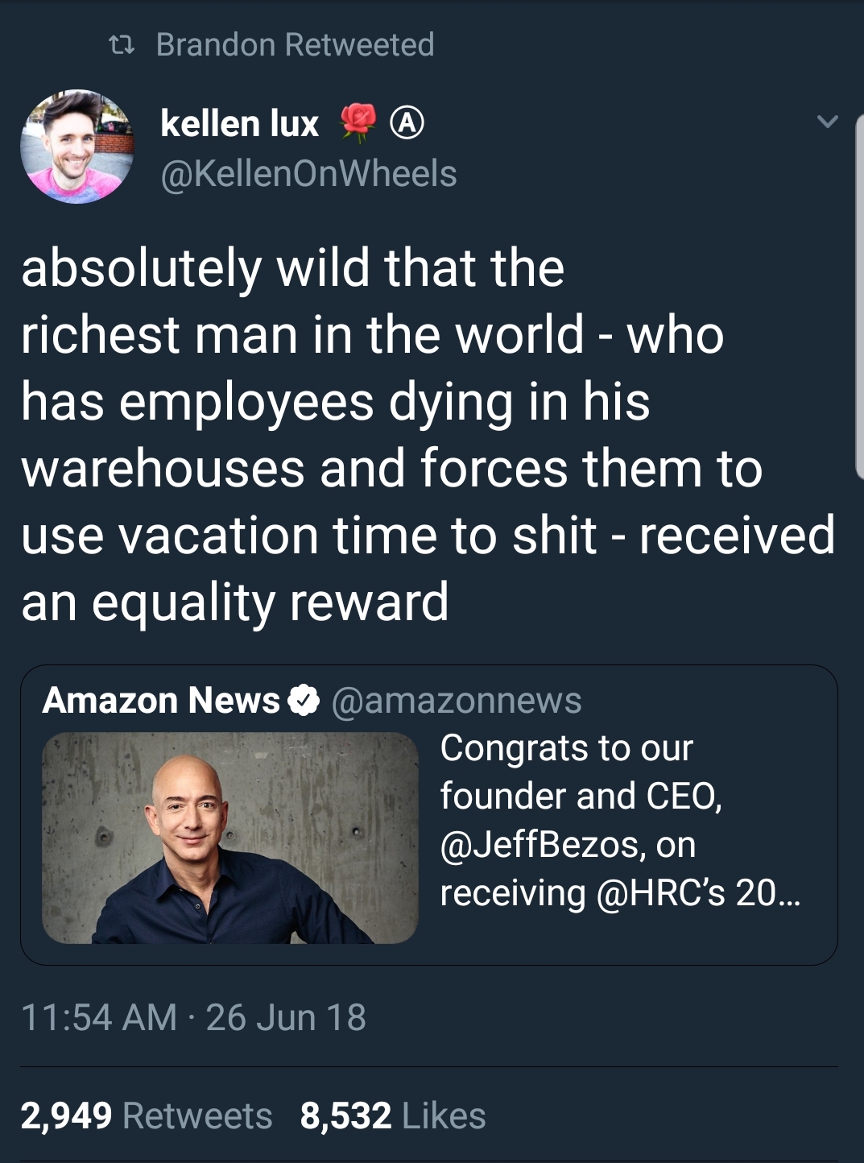
Task: View the 8,532 Likes count
Action: 391,1116
